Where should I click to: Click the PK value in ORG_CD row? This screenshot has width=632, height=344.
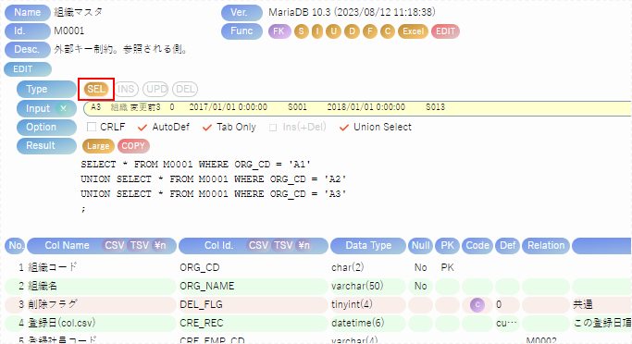448,267
